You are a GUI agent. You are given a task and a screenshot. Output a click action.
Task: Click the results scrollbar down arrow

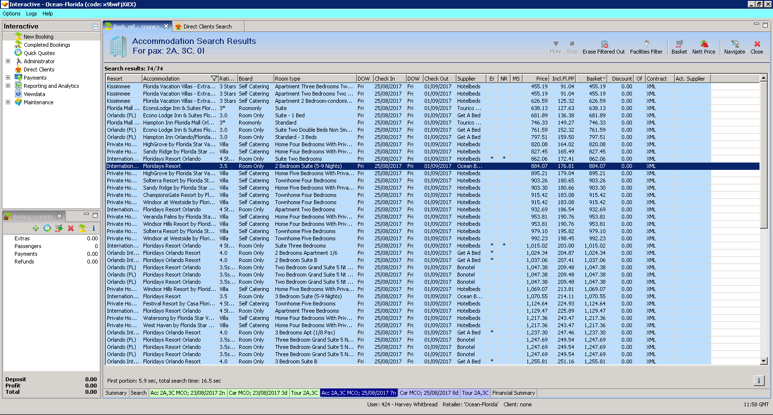coord(764,361)
